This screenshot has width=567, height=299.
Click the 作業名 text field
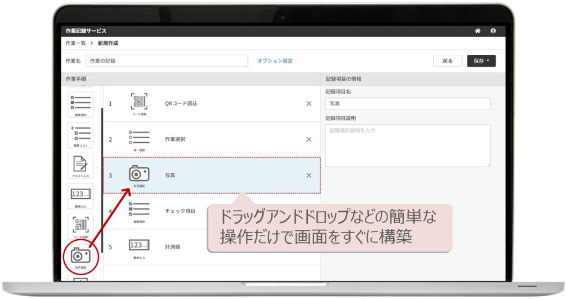167,61
